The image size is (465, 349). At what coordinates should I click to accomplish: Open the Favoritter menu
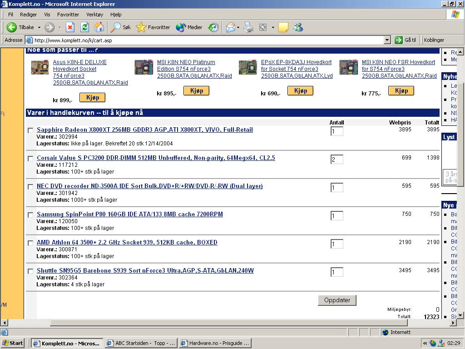68,15
